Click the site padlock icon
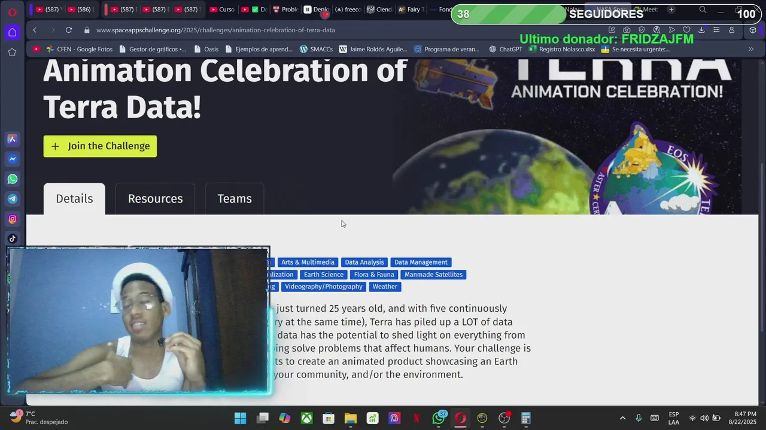Viewport: 766px width, 430px height. pos(87,30)
